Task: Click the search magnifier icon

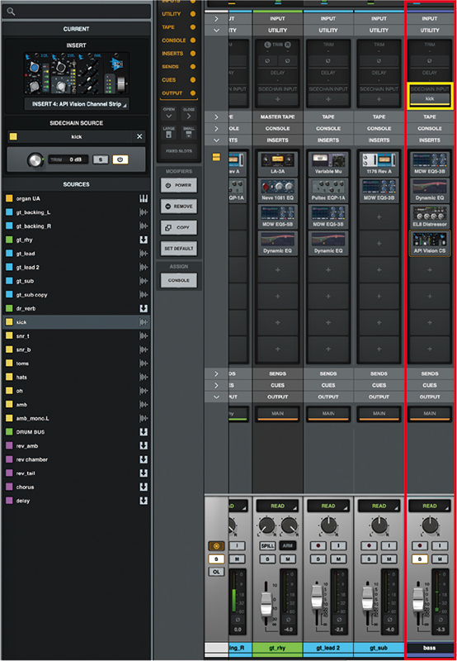Action: [11, 12]
